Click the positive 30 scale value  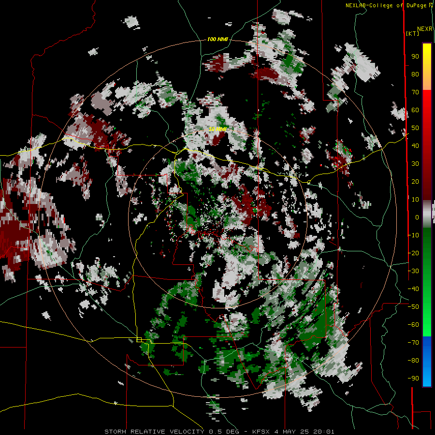(x=415, y=164)
